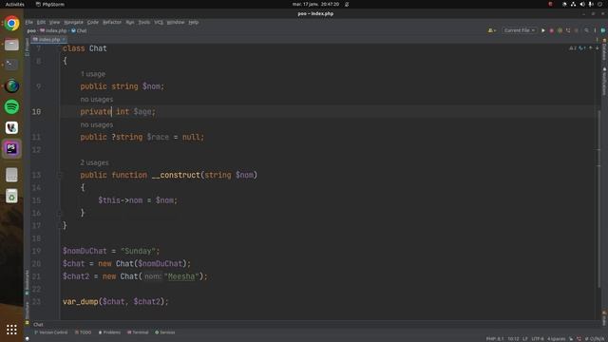
Task: Open the Files manager from the dock
Action: click(11, 45)
